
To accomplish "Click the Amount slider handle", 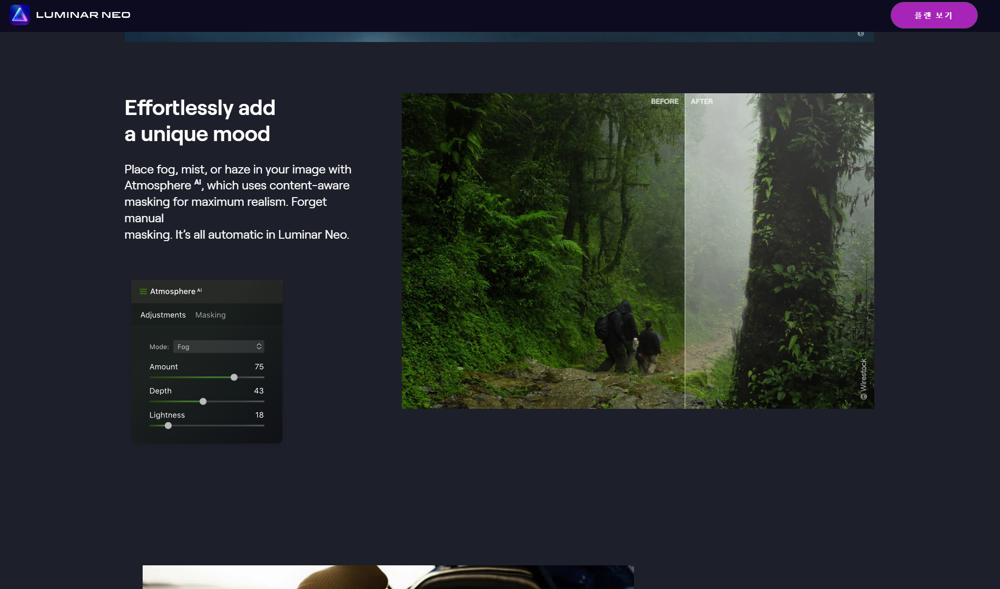I will click(x=234, y=377).
